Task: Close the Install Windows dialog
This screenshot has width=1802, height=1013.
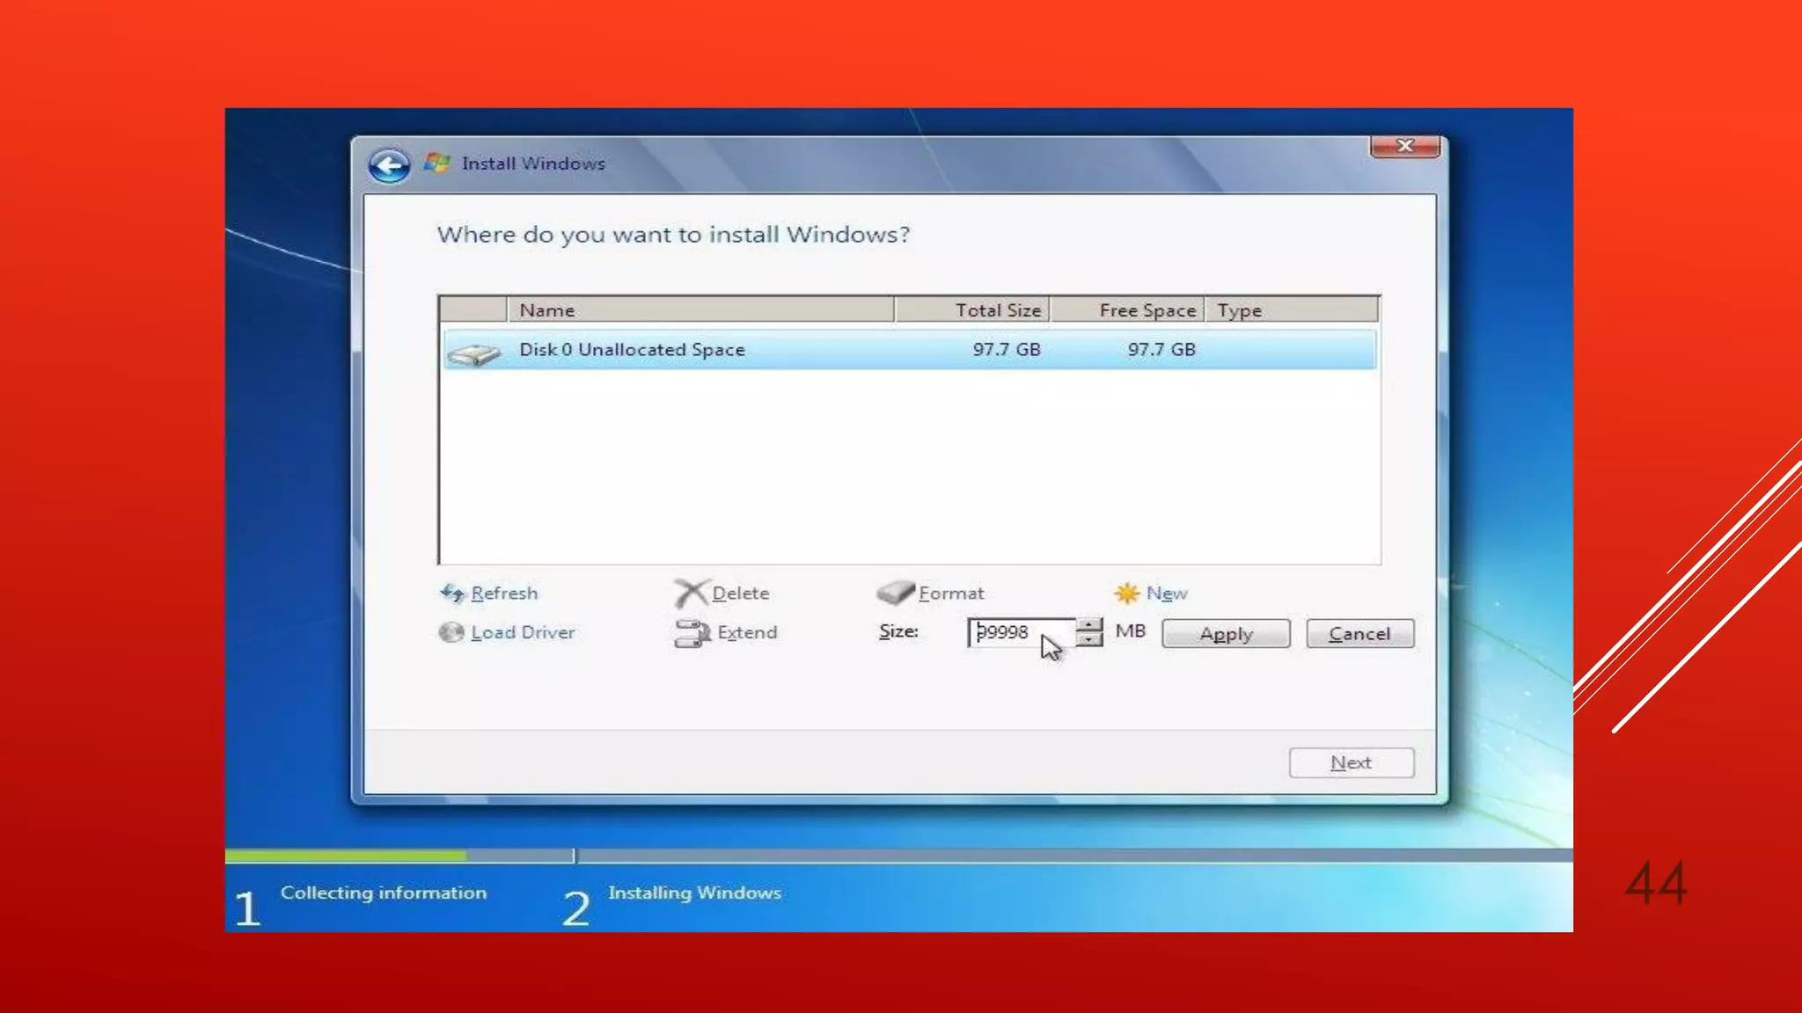Action: (x=1404, y=146)
